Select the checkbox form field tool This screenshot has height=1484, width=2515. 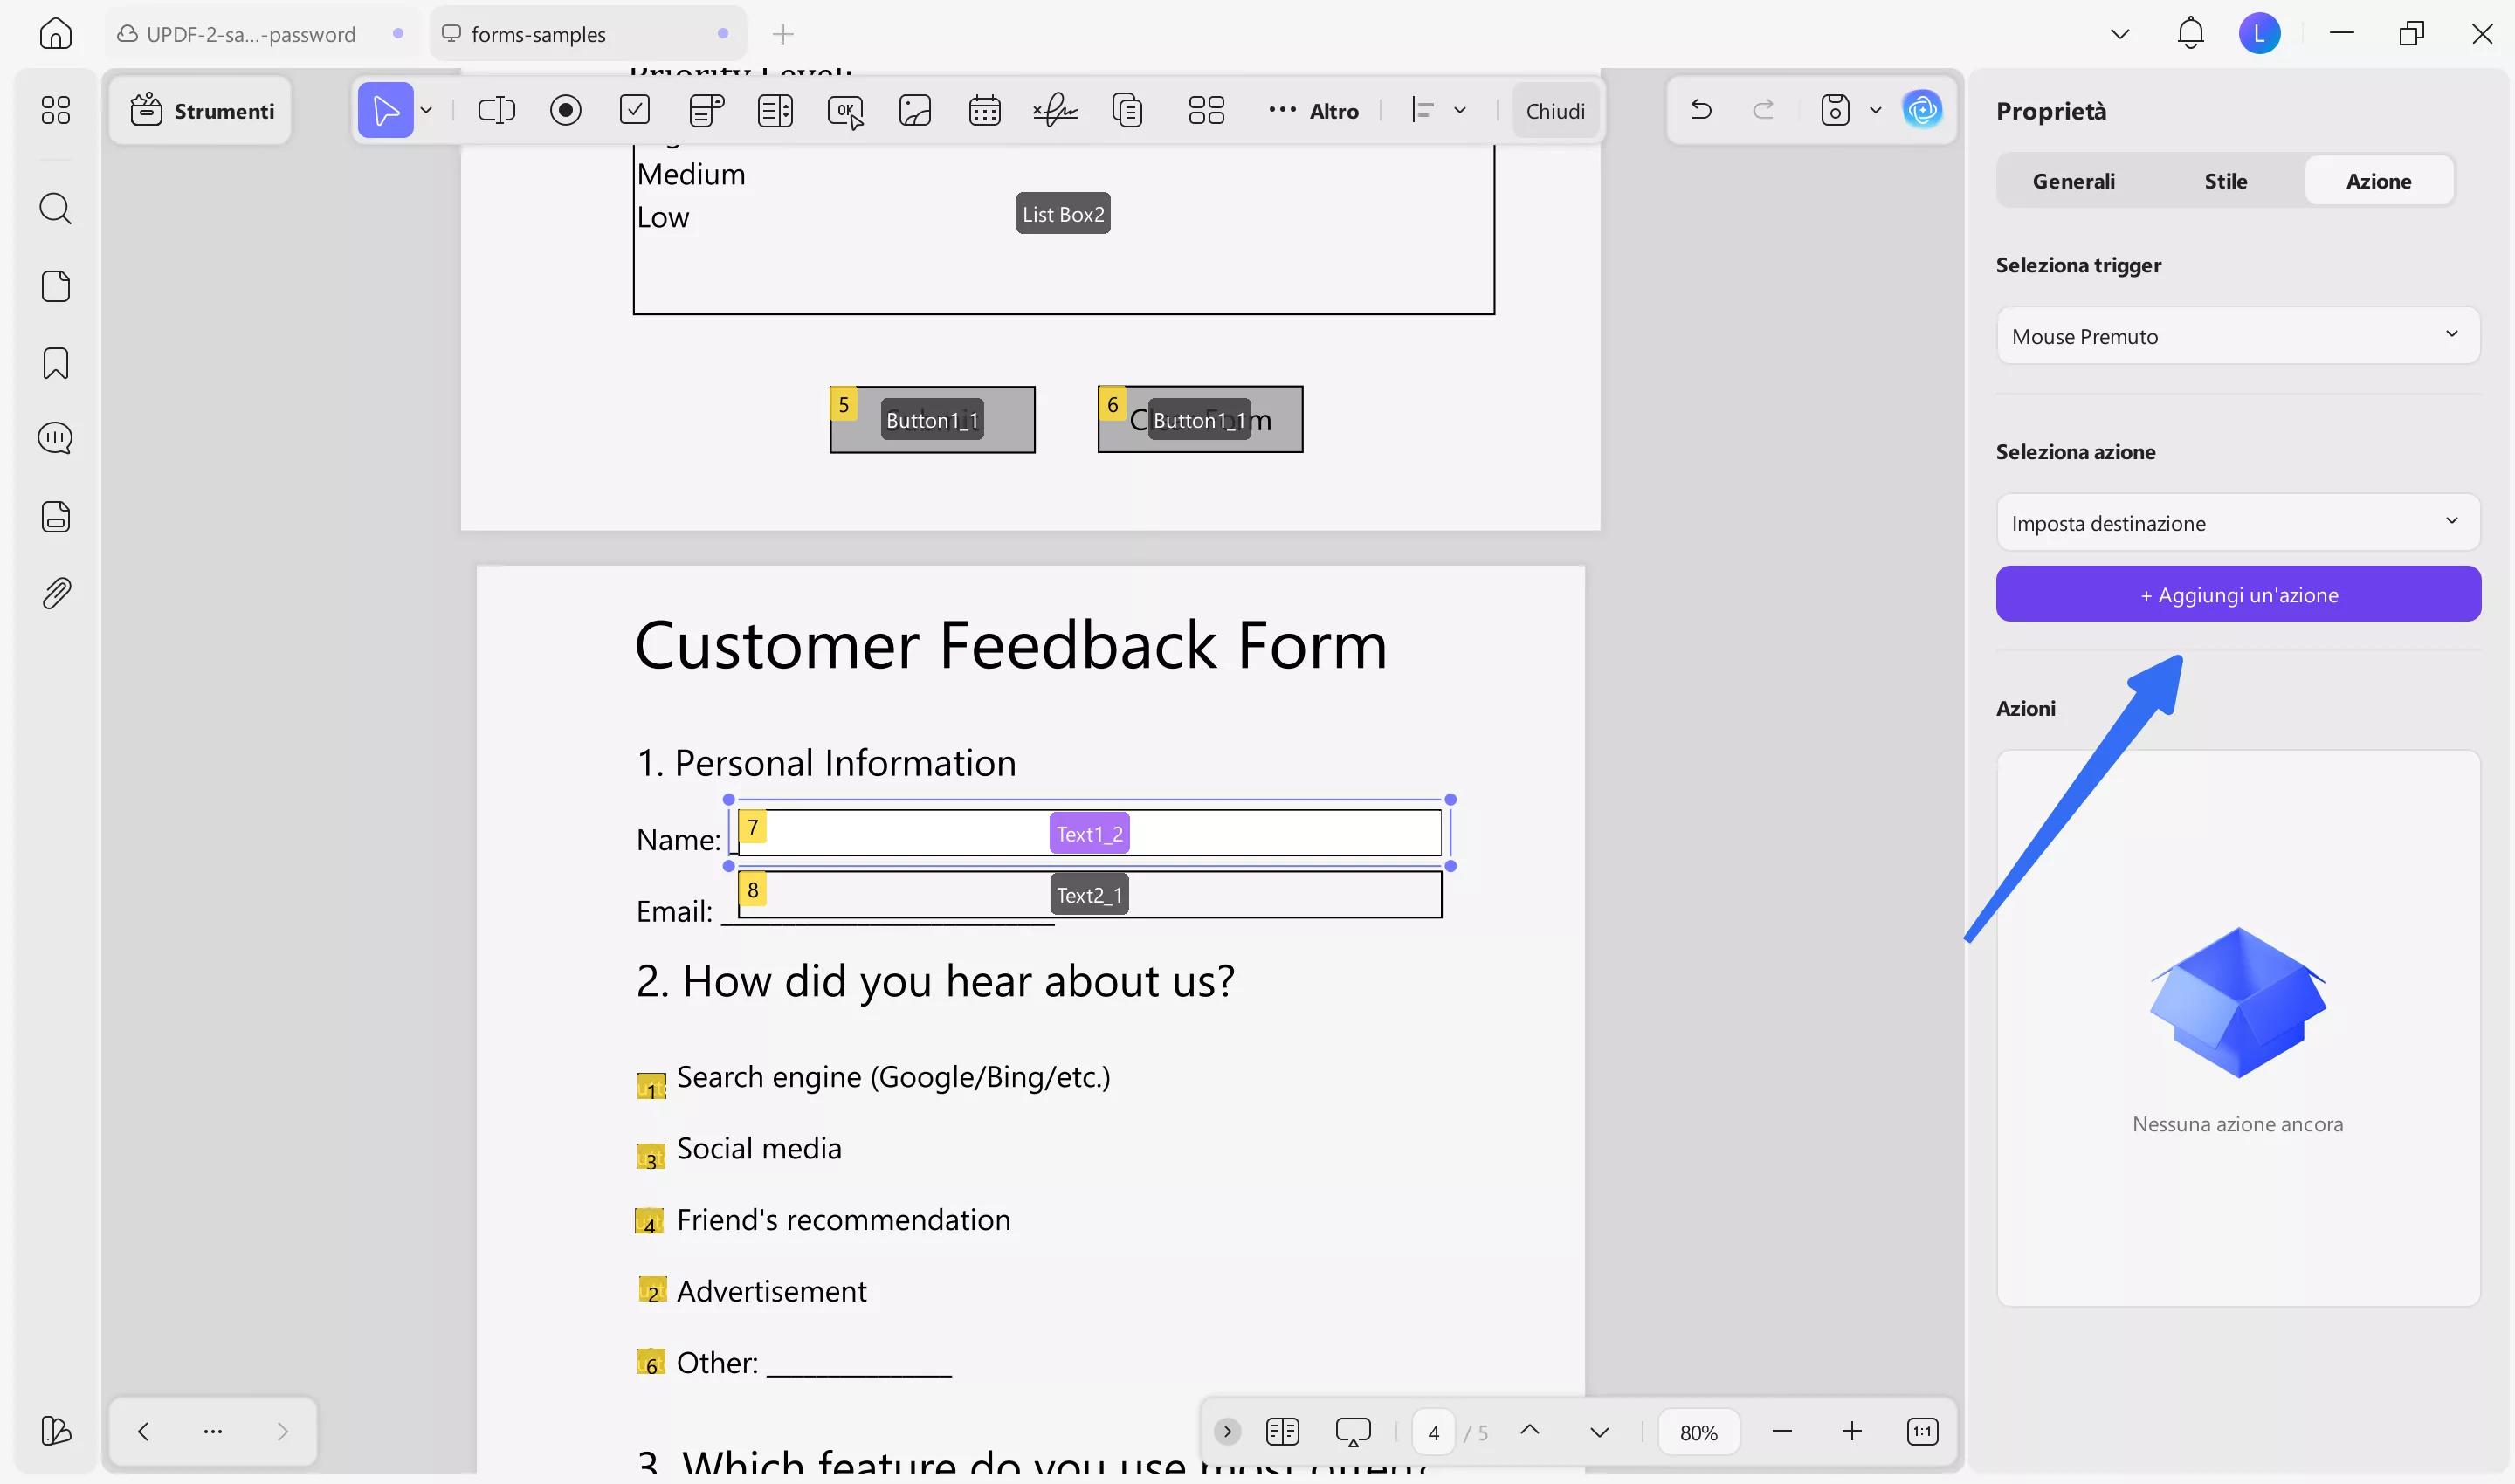click(635, 110)
